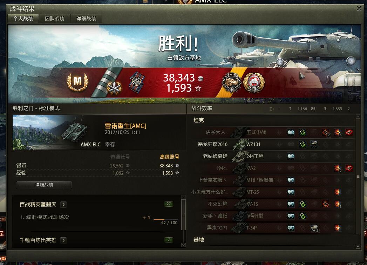Click the mission progress bar 42/100
The height and width of the screenshot is (265, 367).
(166, 219)
